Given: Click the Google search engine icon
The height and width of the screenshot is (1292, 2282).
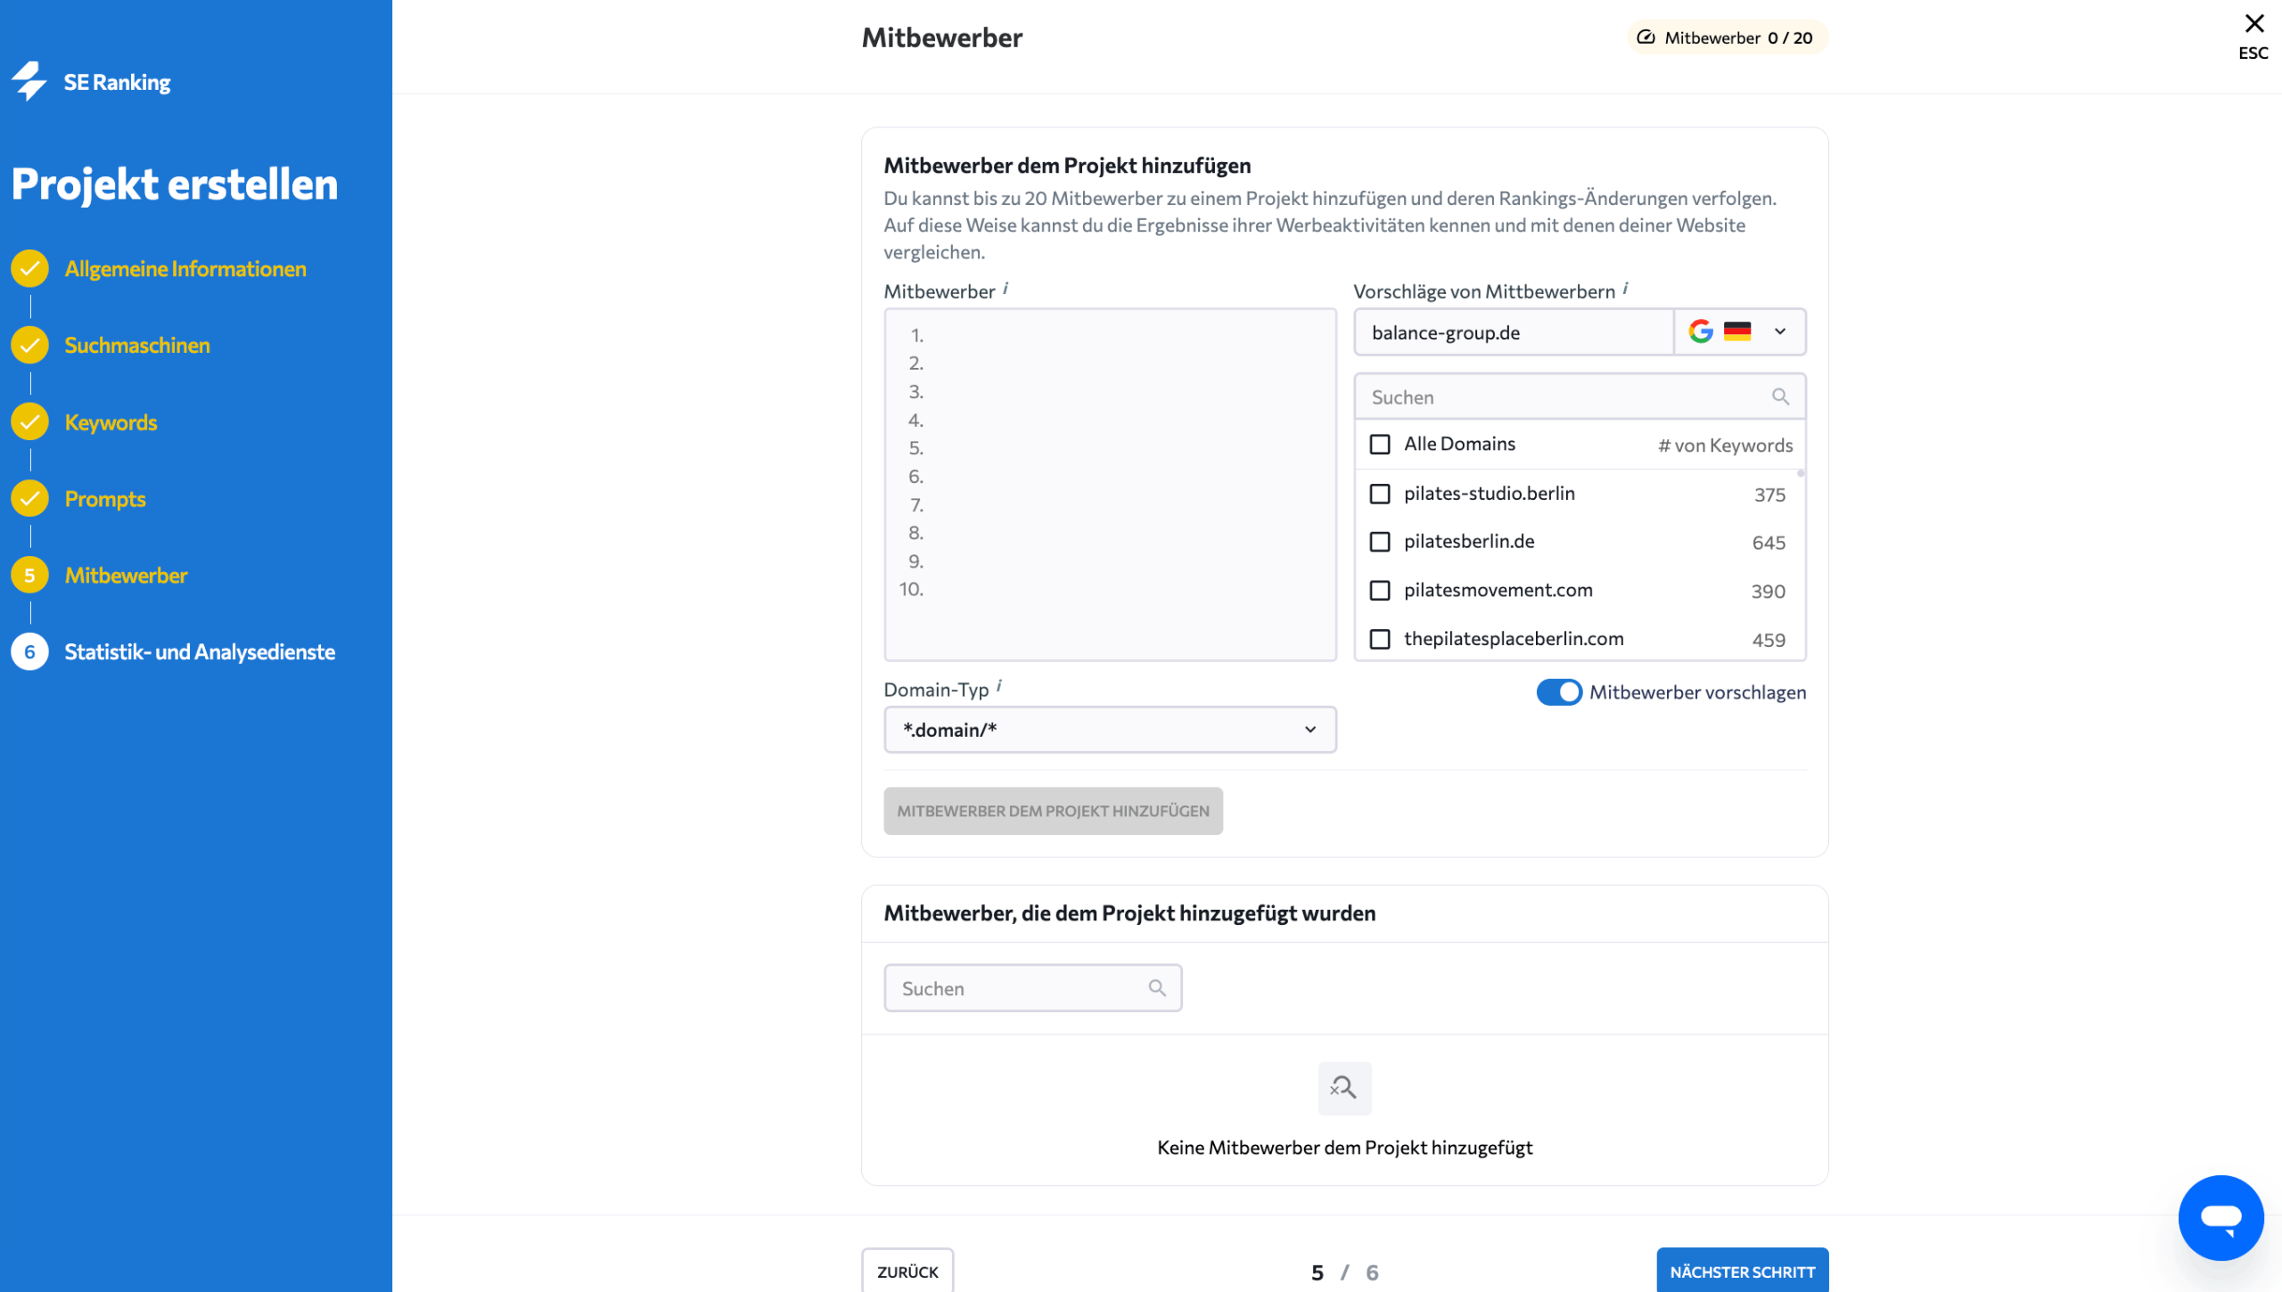Looking at the screenshot, I should pos(1701,331).
